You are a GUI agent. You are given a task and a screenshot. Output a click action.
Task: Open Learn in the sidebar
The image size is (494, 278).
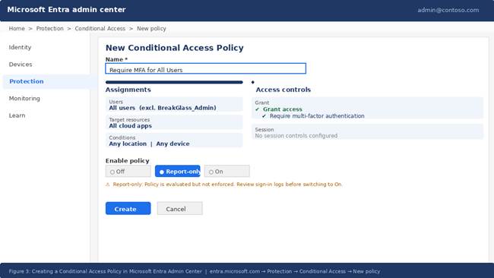pos(17,115)
